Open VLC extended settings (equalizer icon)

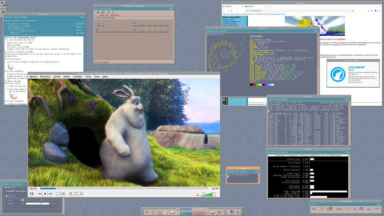tap(63, 194)
